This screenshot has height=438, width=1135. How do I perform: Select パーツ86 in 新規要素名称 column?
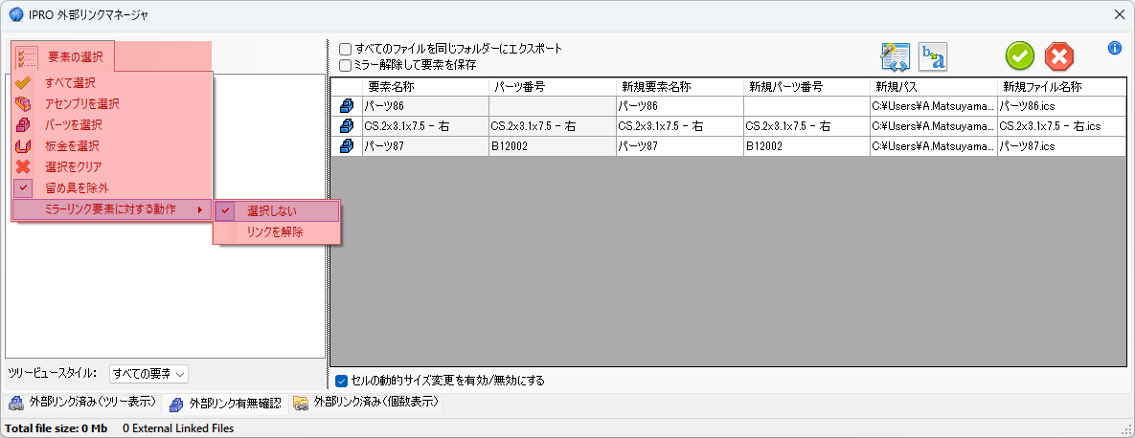[x=680, y=106]
